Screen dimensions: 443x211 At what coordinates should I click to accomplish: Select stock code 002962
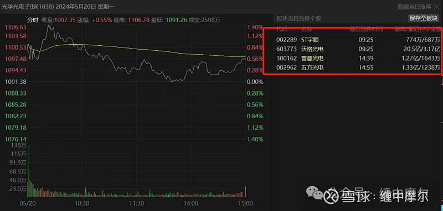[x=286, y=67]
